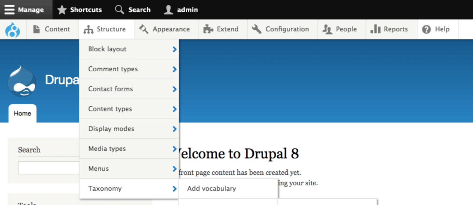Expand the Comment types submenu arrow
473x205 pixels.
click(x=174, y=69)
